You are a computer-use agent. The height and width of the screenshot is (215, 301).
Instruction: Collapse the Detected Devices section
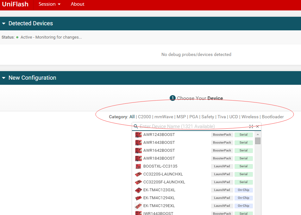tap(4, 23)
